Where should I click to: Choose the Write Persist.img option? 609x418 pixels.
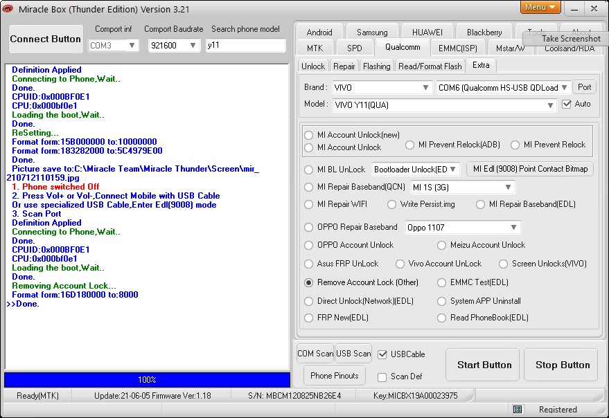coord(392,205)
